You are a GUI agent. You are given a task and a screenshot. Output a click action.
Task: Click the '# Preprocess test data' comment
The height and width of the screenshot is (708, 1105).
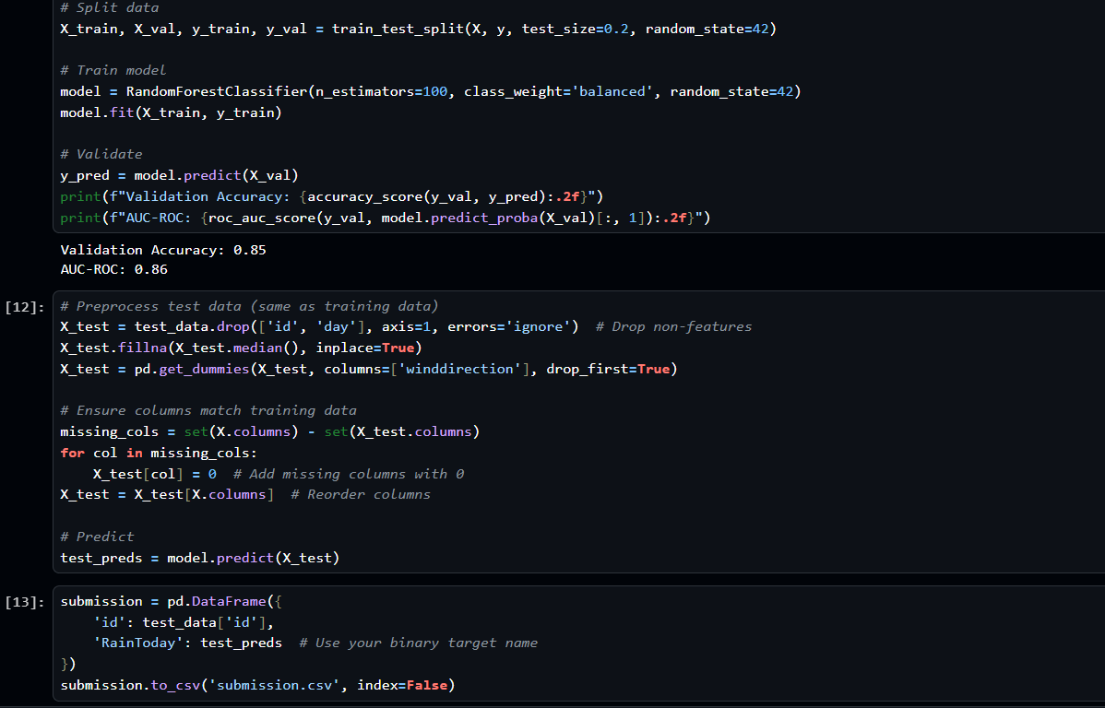point(249,306)
